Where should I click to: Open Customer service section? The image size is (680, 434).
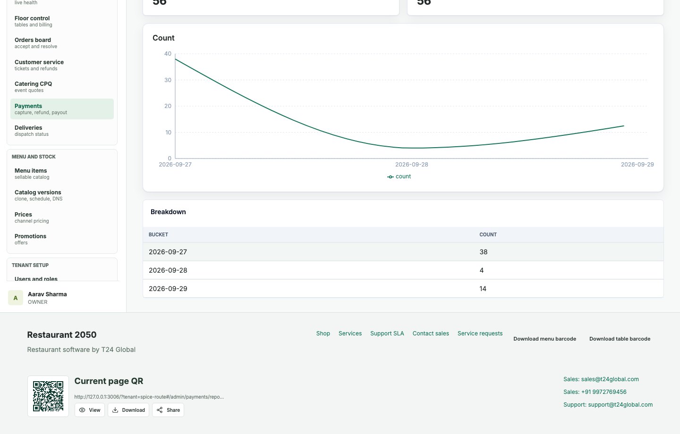(62, 65)
